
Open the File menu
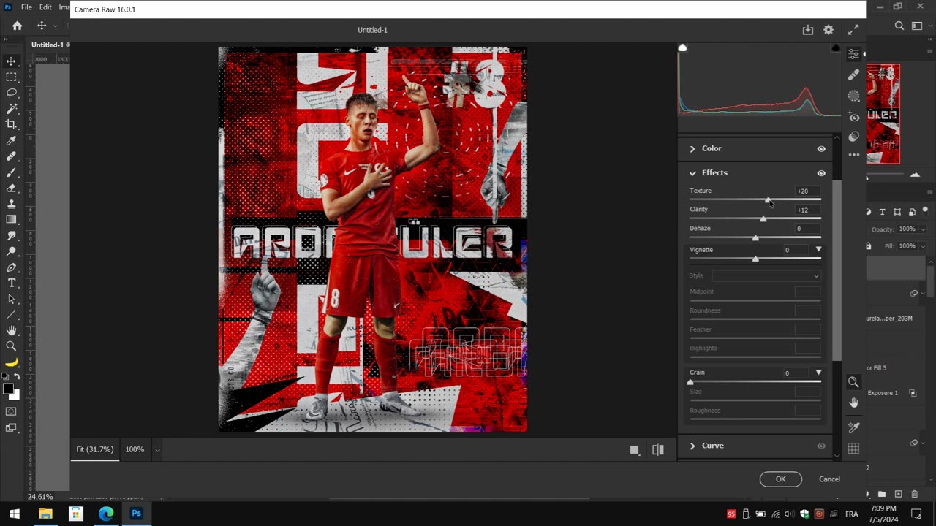(26, 7)
